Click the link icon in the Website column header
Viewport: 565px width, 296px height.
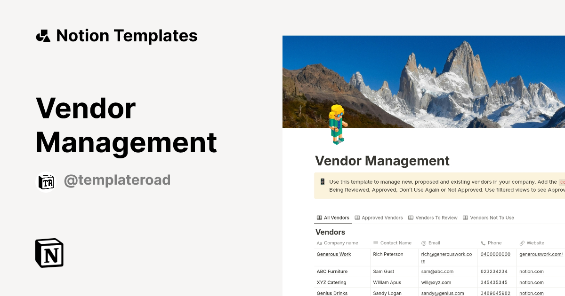[521, 243]
